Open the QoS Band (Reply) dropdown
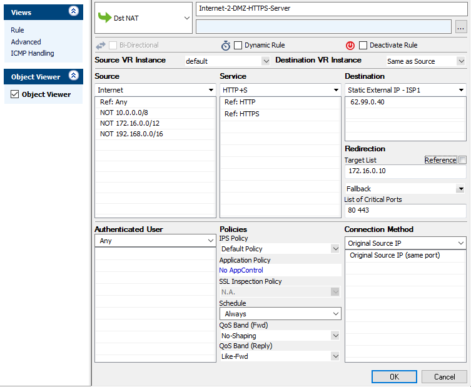The width and height of the screenshot is (471, 387). [x=280, y=356]
